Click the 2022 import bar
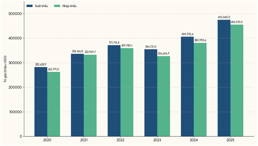 127,92
